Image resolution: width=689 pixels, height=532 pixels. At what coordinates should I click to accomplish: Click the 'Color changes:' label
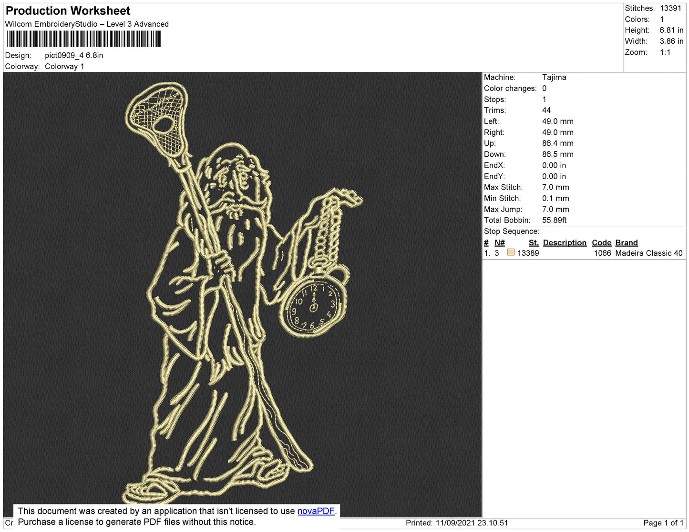click(x=510, y=88)
